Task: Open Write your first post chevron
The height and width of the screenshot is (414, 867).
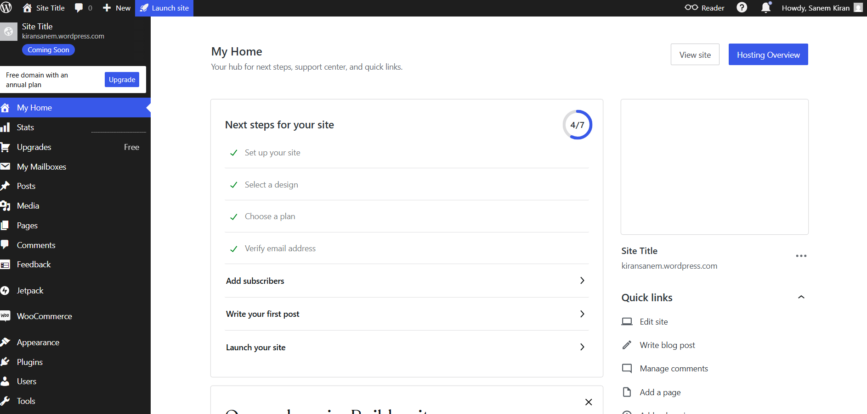Action: click(x=582, y=314)
